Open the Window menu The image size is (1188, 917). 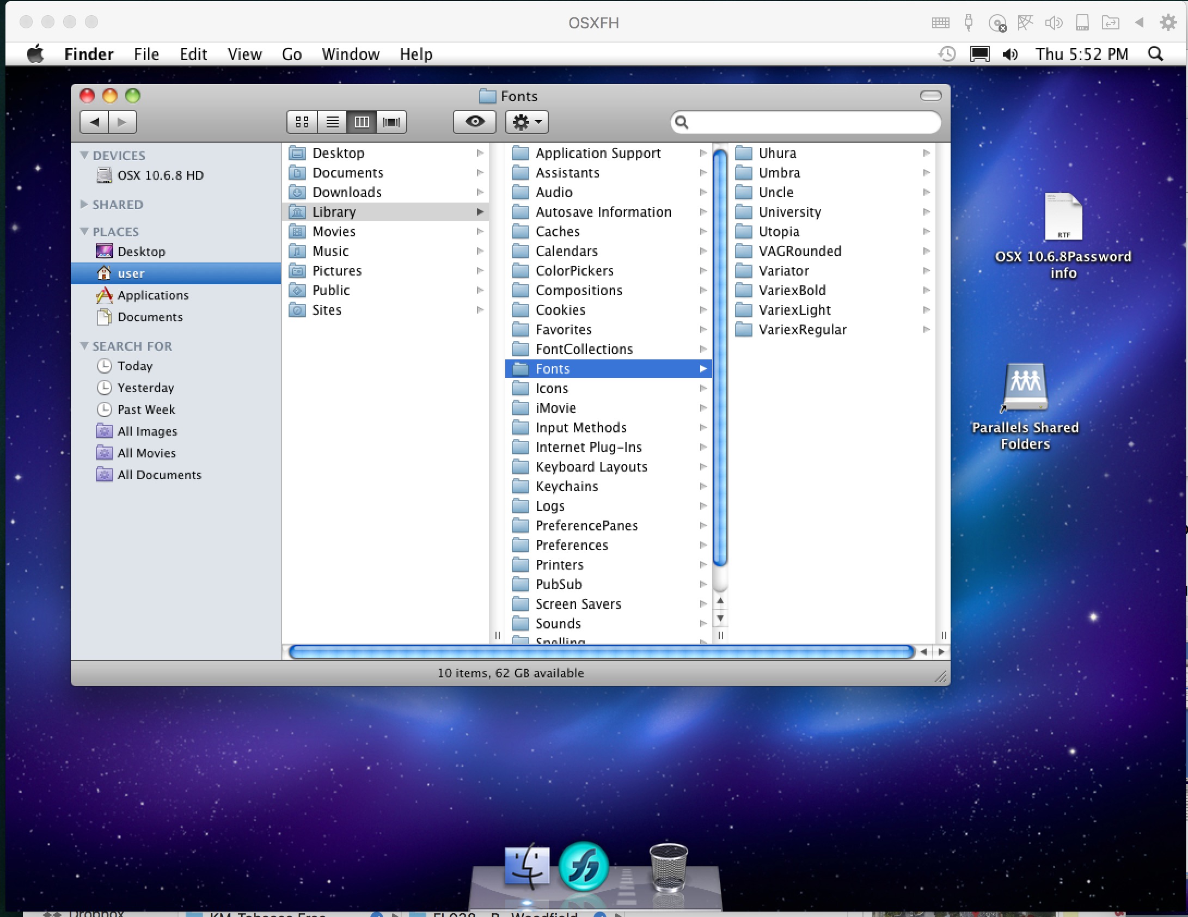pyautogui.click(x=351, y=54)
